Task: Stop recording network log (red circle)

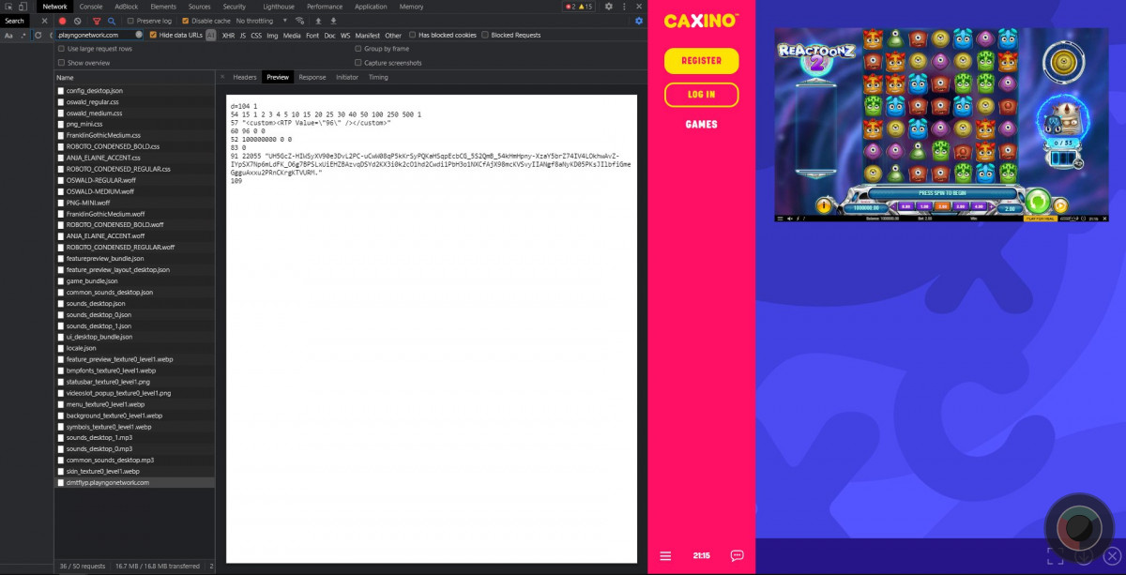Action: coord(63,21)
